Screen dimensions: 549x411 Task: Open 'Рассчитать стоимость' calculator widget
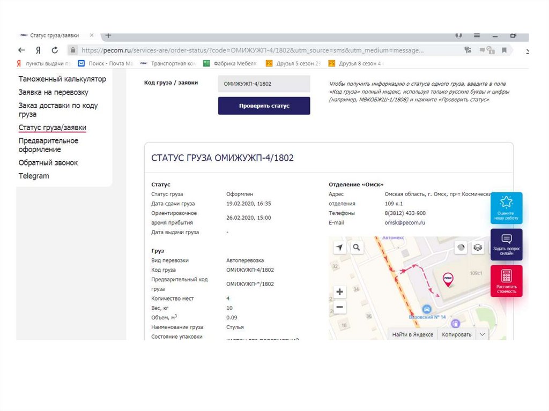[506, 281]
